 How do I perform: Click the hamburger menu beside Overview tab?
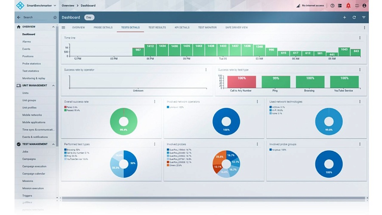(63, 28)
